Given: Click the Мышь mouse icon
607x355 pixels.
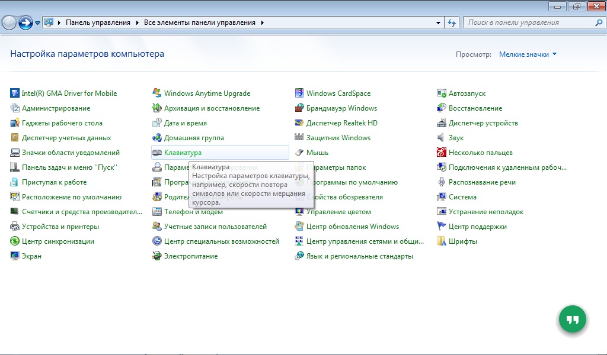Looking at the screenshot, I should (299, 153).
